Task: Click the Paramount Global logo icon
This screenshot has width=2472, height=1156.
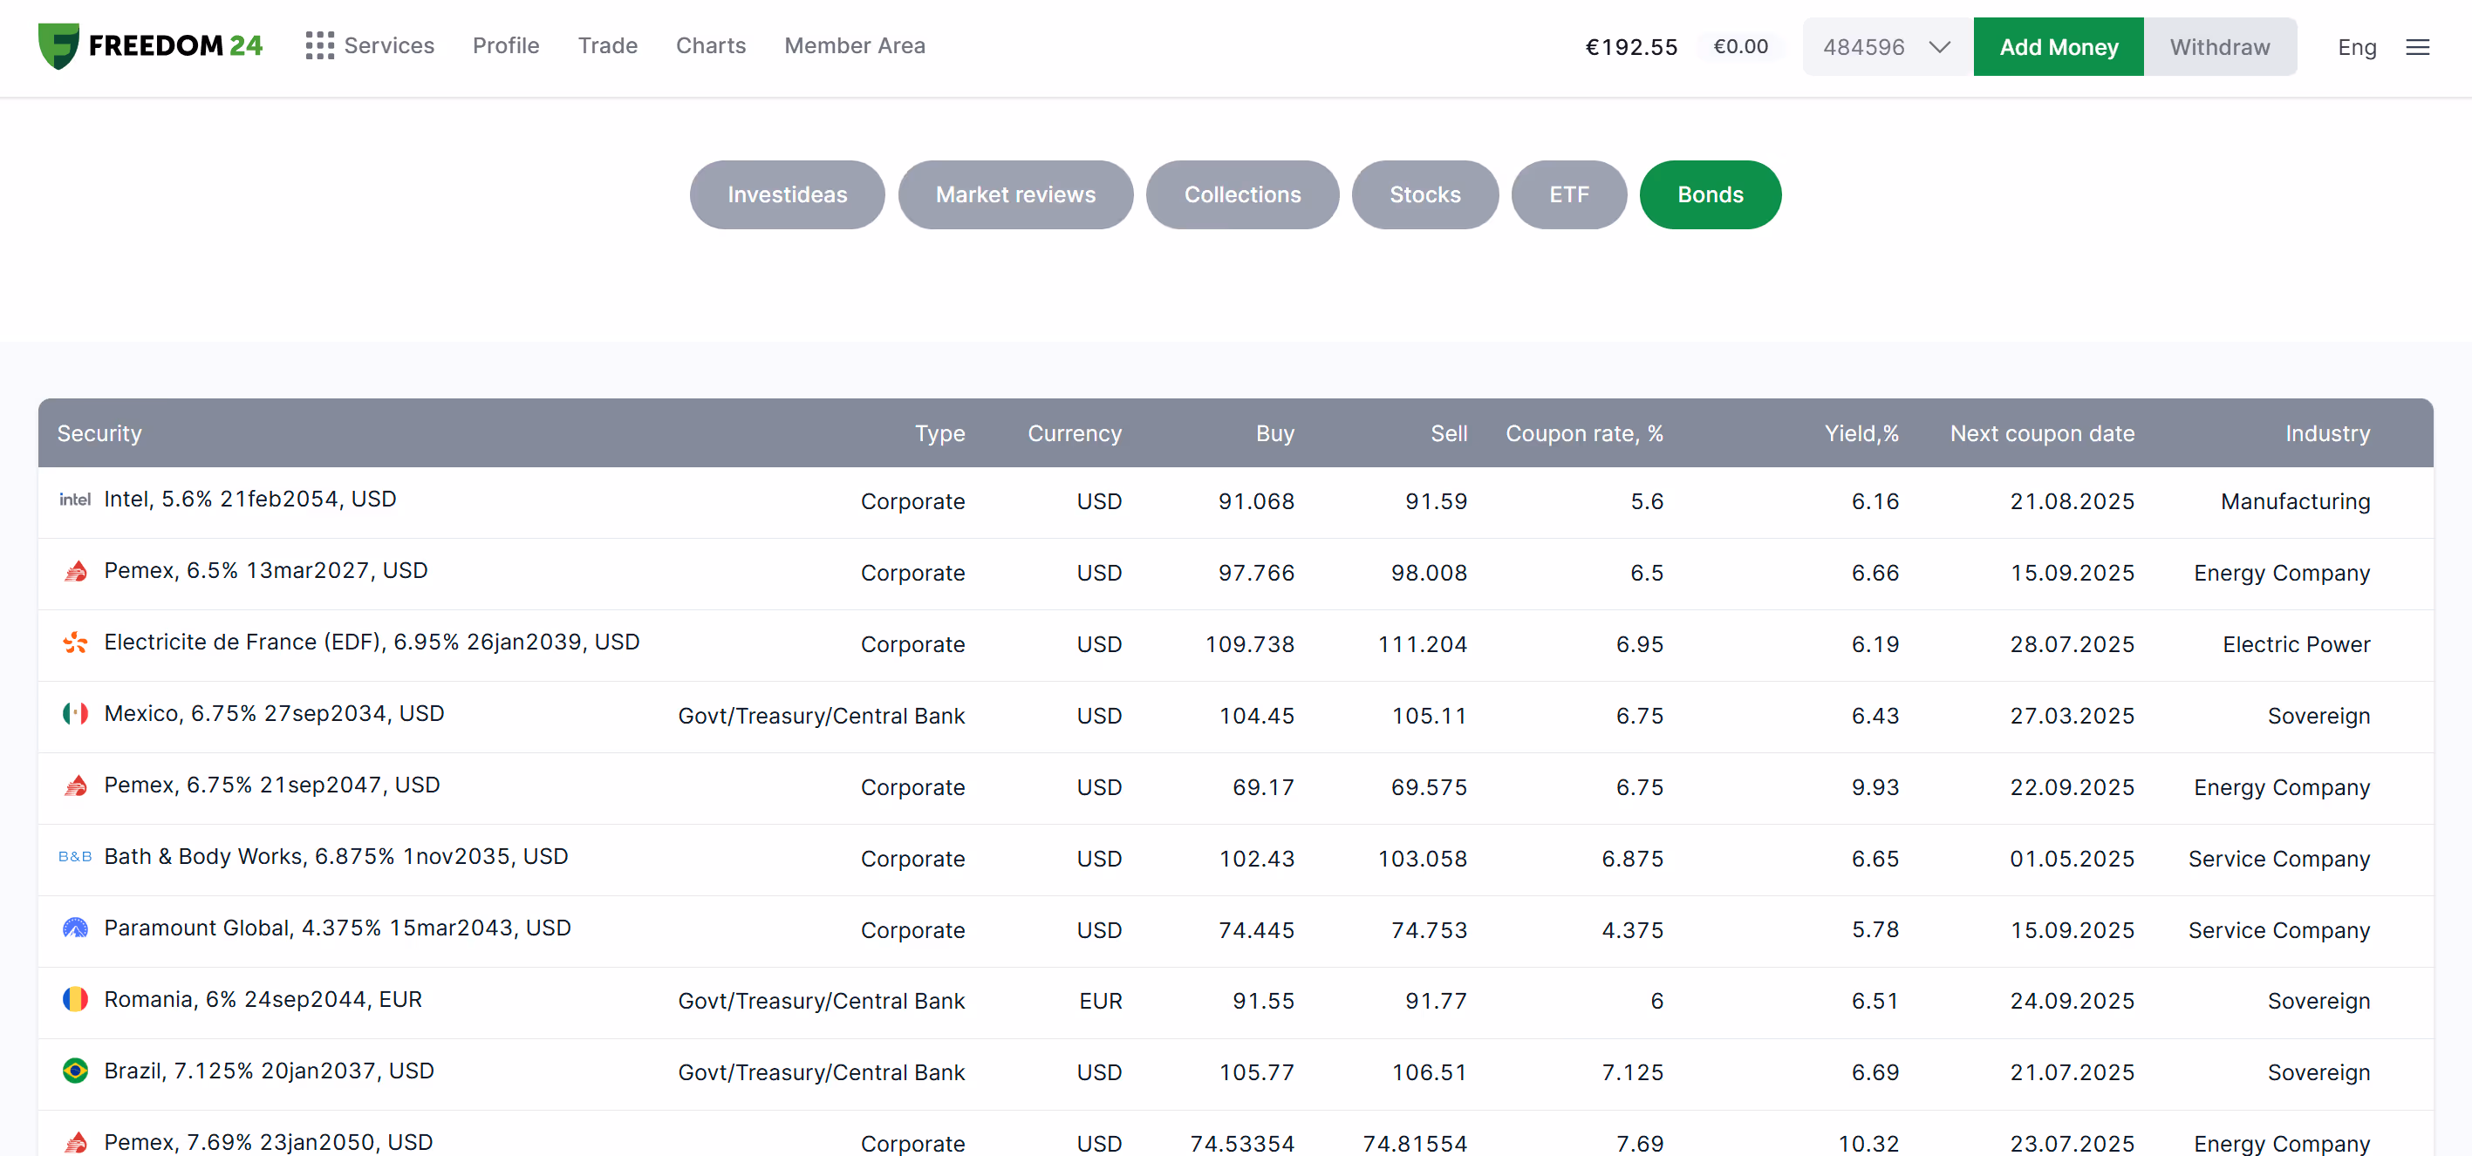Action: 75,928
